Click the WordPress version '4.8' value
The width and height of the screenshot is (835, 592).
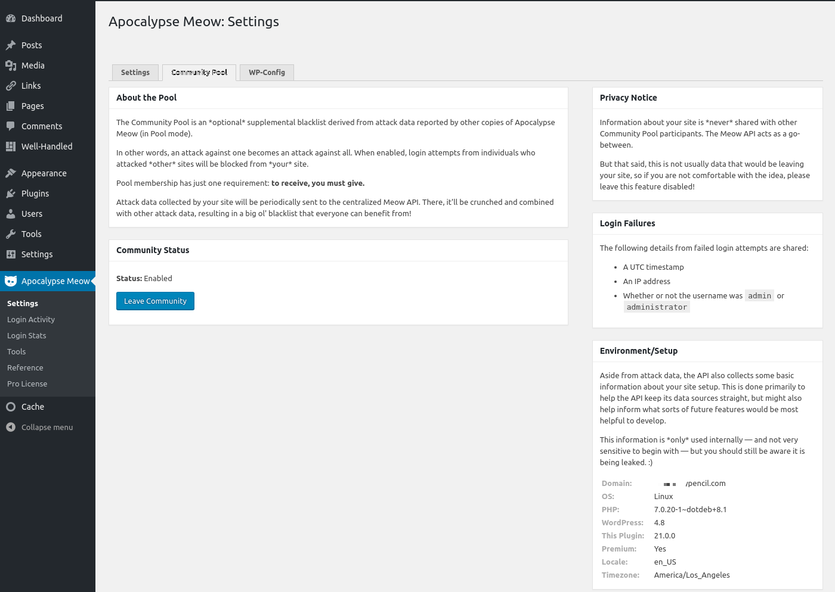pos(659,523)
